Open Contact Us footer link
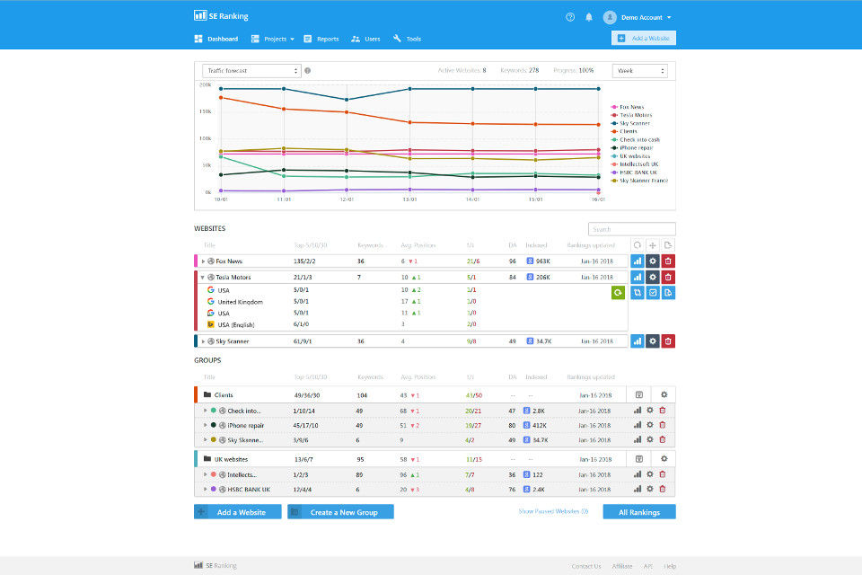The height and width of the screenshot is (575, 862). click(x=586, y=566)
